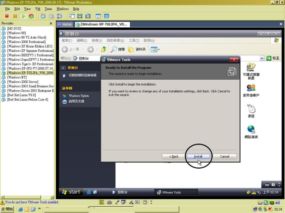The image size is (285, 213).
Task: Click the red Power Off toolbar button
Action: (x=7, y=16)
